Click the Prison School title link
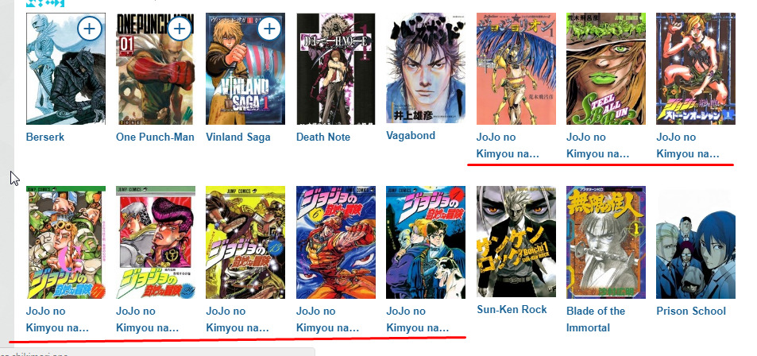The width and height of the screenshot is (757, 356). pos(691,311)
